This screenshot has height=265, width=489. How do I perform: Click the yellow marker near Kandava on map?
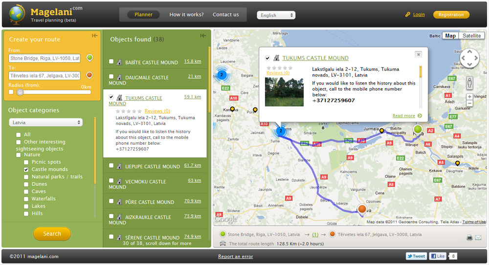click(x=232, y=109)
